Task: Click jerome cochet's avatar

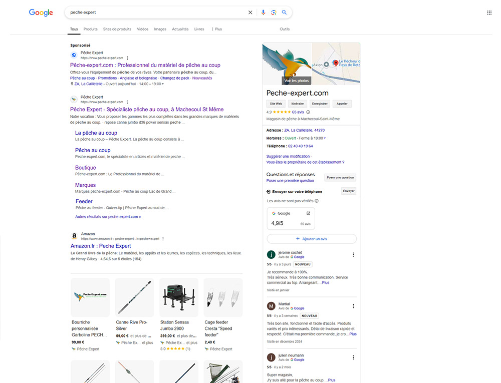Action: click(271, 255)
